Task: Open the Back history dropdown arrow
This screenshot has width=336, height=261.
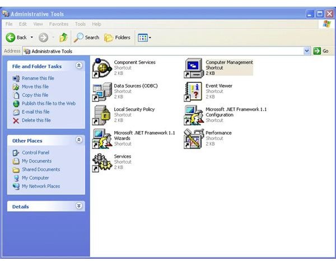Action: 32,38
